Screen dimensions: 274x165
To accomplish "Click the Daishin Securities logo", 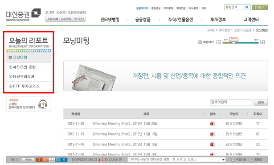I will [x=23, y=15].
